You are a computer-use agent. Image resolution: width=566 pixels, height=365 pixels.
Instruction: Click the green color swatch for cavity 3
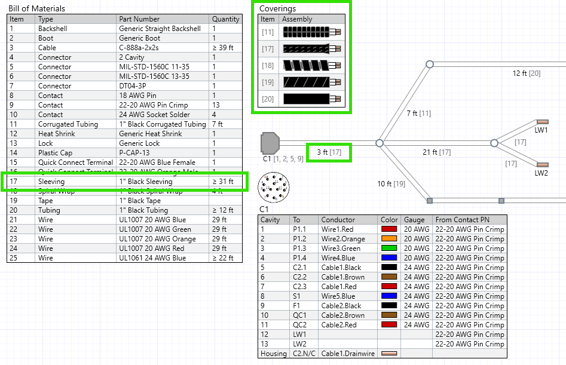tap(388, 249)
